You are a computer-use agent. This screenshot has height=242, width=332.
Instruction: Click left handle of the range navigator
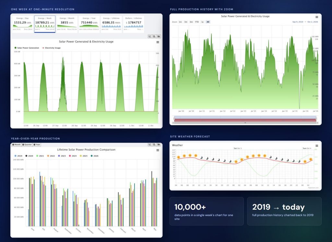pyautogui.click(x=174, y=119)
